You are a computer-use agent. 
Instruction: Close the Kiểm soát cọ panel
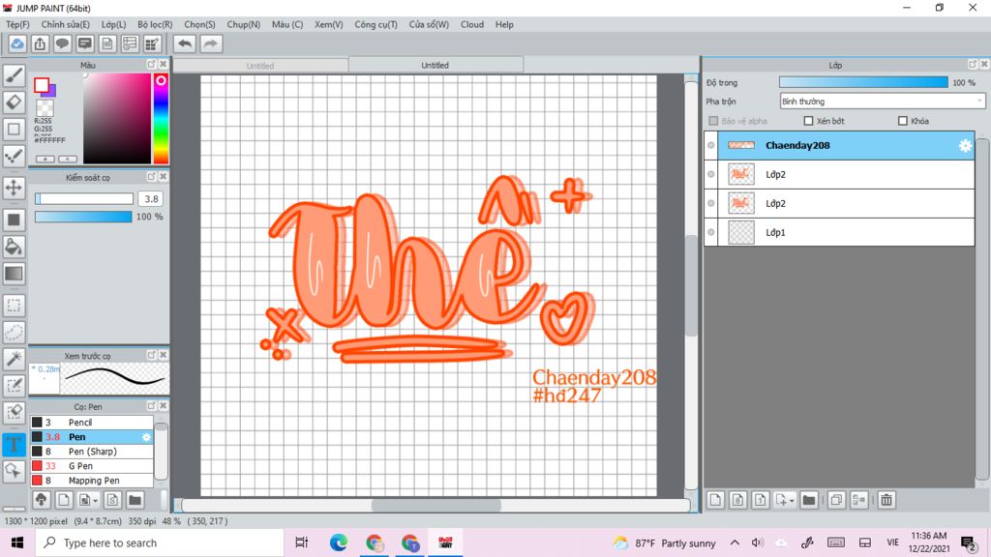tap(163, 177)
